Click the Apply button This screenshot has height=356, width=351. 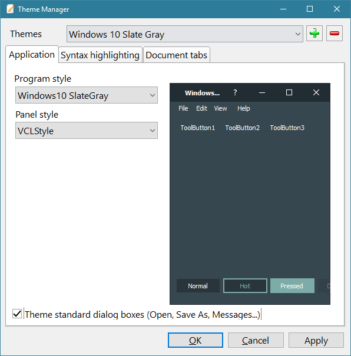click(316, 340)
